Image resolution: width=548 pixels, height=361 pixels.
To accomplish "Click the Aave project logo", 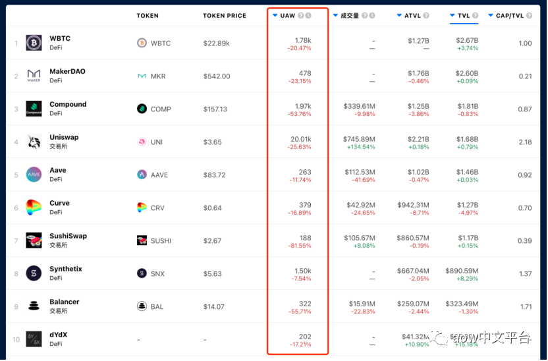I will [x=34, y=175].
